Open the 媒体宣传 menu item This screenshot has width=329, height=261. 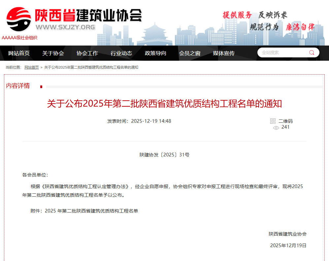pos(224,53)
